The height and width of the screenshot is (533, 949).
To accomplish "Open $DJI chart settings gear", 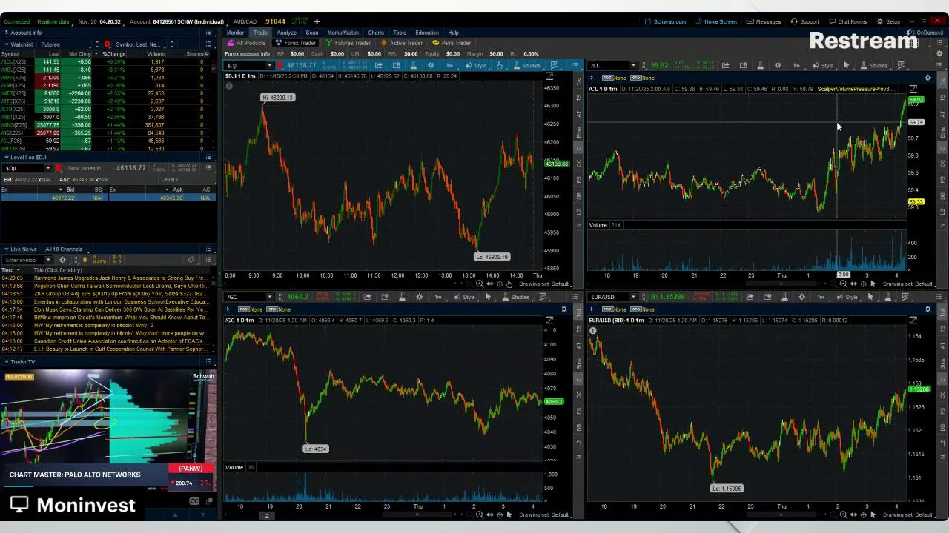I will click(x=431, y=65).
